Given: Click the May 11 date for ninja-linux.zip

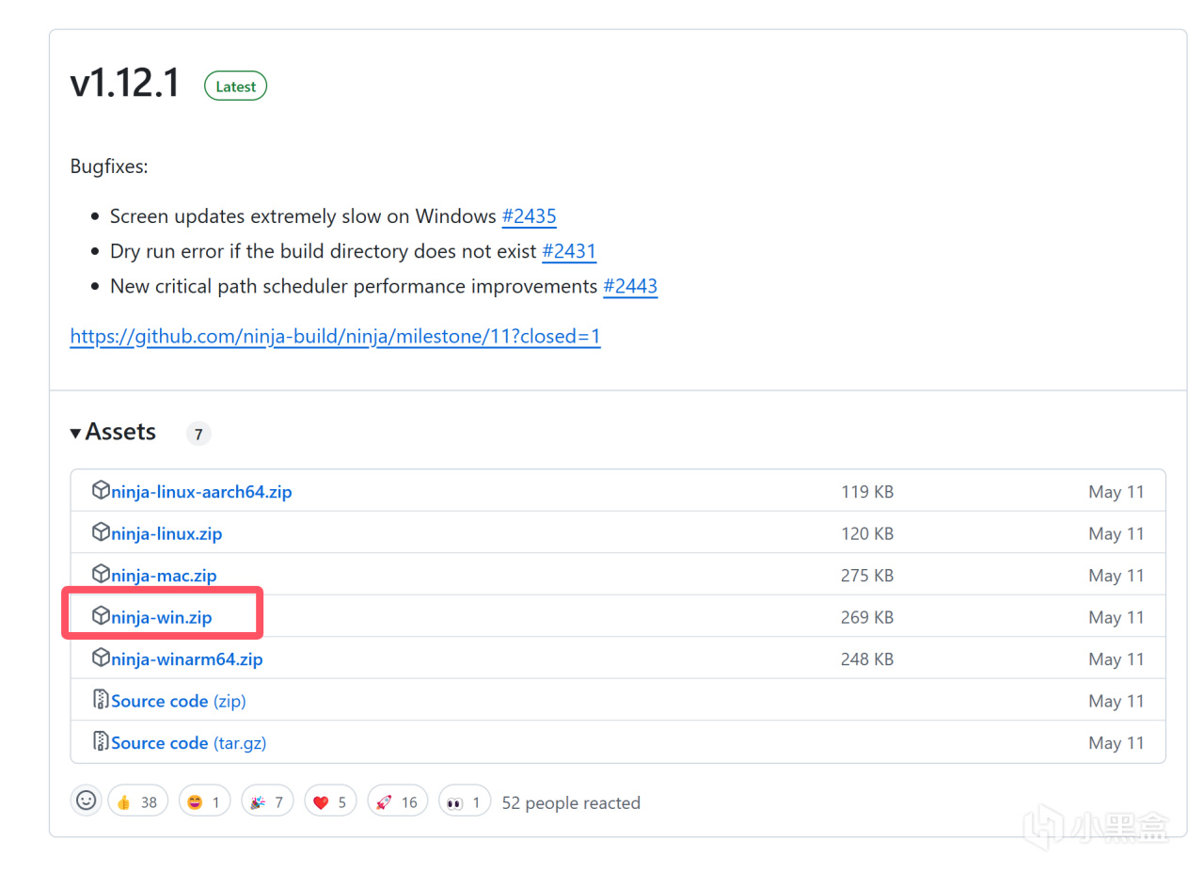Looking at the screenshot, I should 1117,533.
